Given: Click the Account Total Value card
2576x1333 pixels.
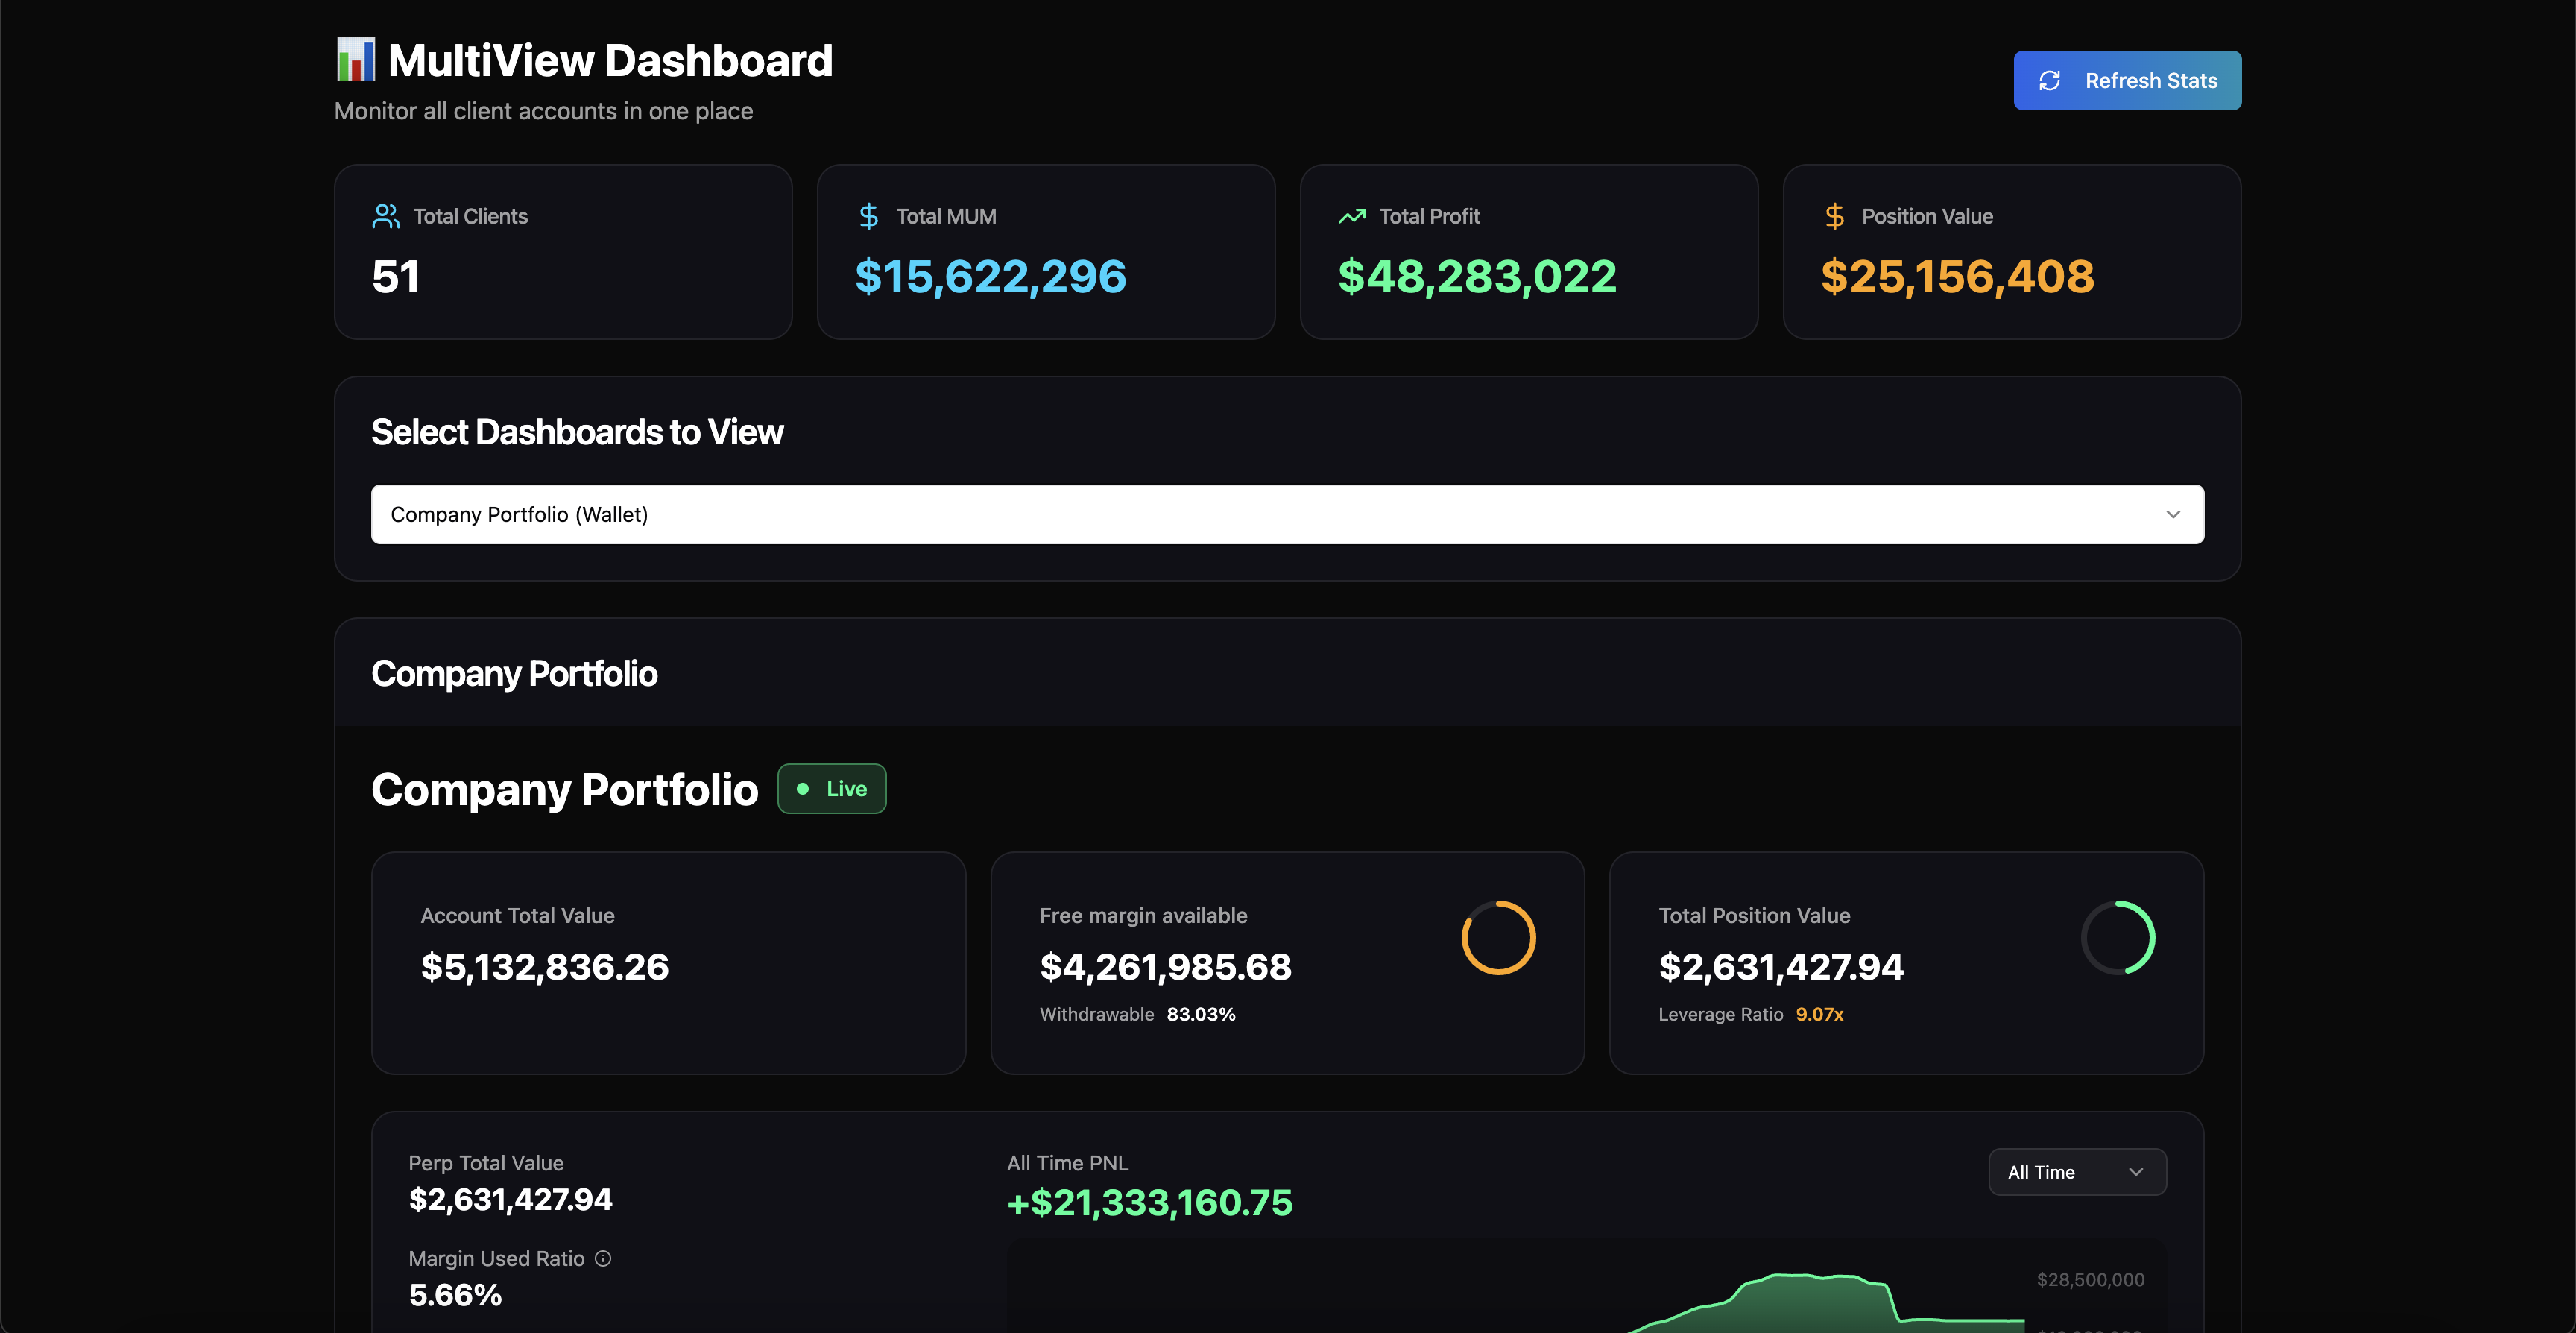Looking at the screenshot, I should (x=668, y=962).
